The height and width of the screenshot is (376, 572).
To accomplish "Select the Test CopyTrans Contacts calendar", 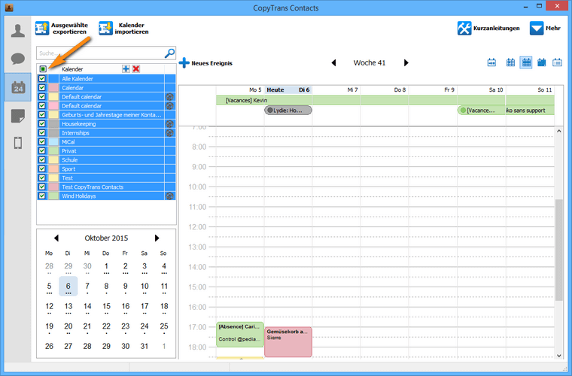I will 106,187.
